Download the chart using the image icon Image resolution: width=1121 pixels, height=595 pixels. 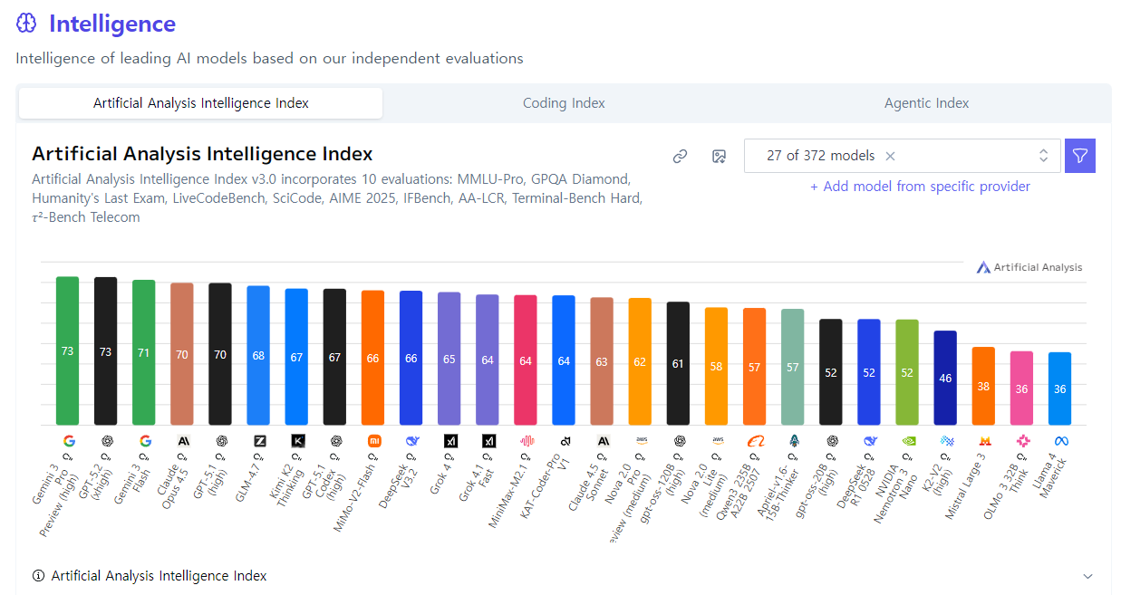(x=720, y=156)
